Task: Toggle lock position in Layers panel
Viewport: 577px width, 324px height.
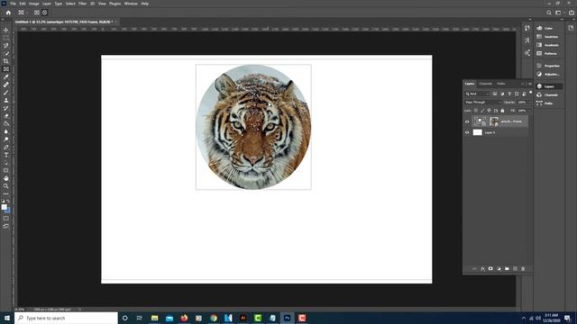Action: (489, 111)
